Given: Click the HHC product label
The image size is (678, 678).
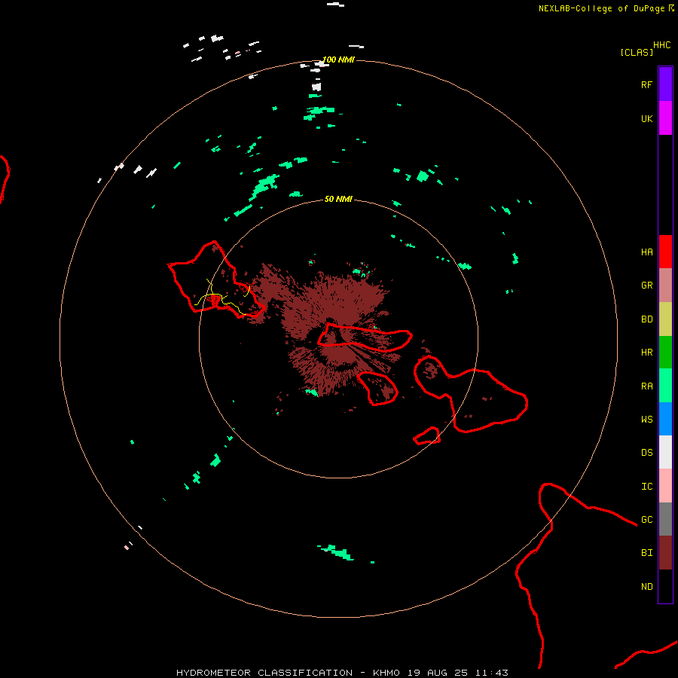Looking at the screenshot, I should click(661, 45).
